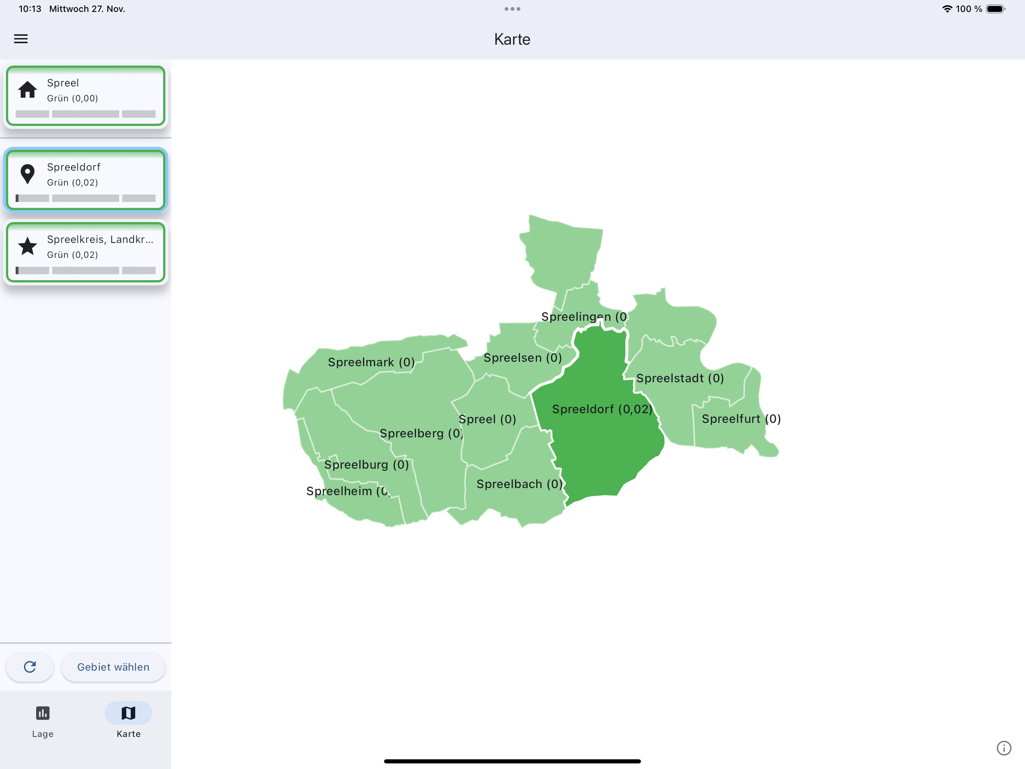
Task: Tap the star icon on the Spreelkreis card
Action: tap(27, 246)
